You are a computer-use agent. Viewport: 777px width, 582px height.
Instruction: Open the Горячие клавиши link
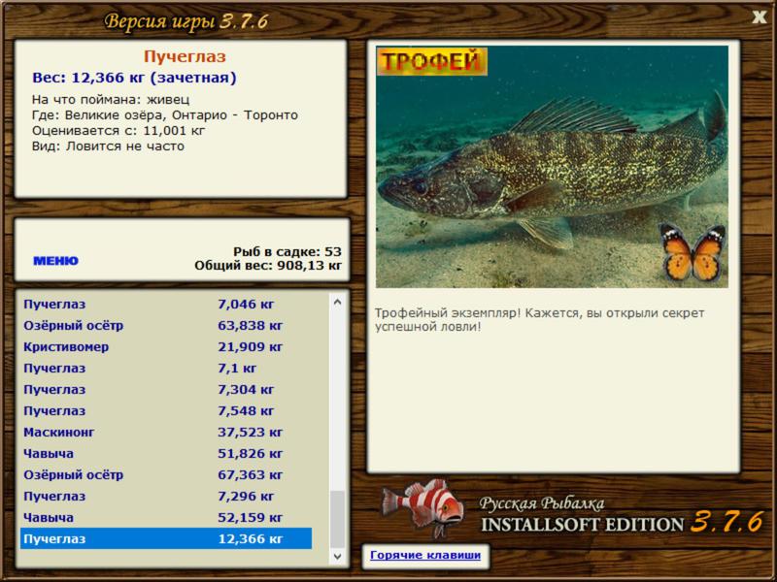pyautogui.click(x=425, y=555)
